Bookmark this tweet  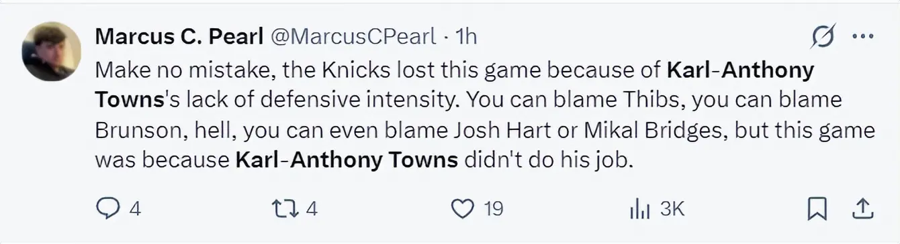coord(816,210)
